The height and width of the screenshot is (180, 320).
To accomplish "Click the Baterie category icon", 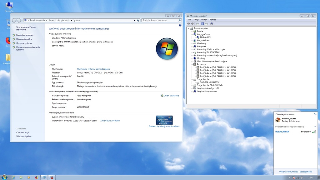I will pyautogui.click(x=195, y=32).
